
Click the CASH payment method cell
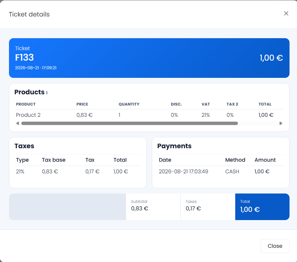232,171
